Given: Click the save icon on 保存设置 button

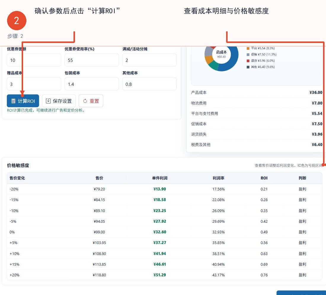Looking at the screenshot, I should pos(48,101).
